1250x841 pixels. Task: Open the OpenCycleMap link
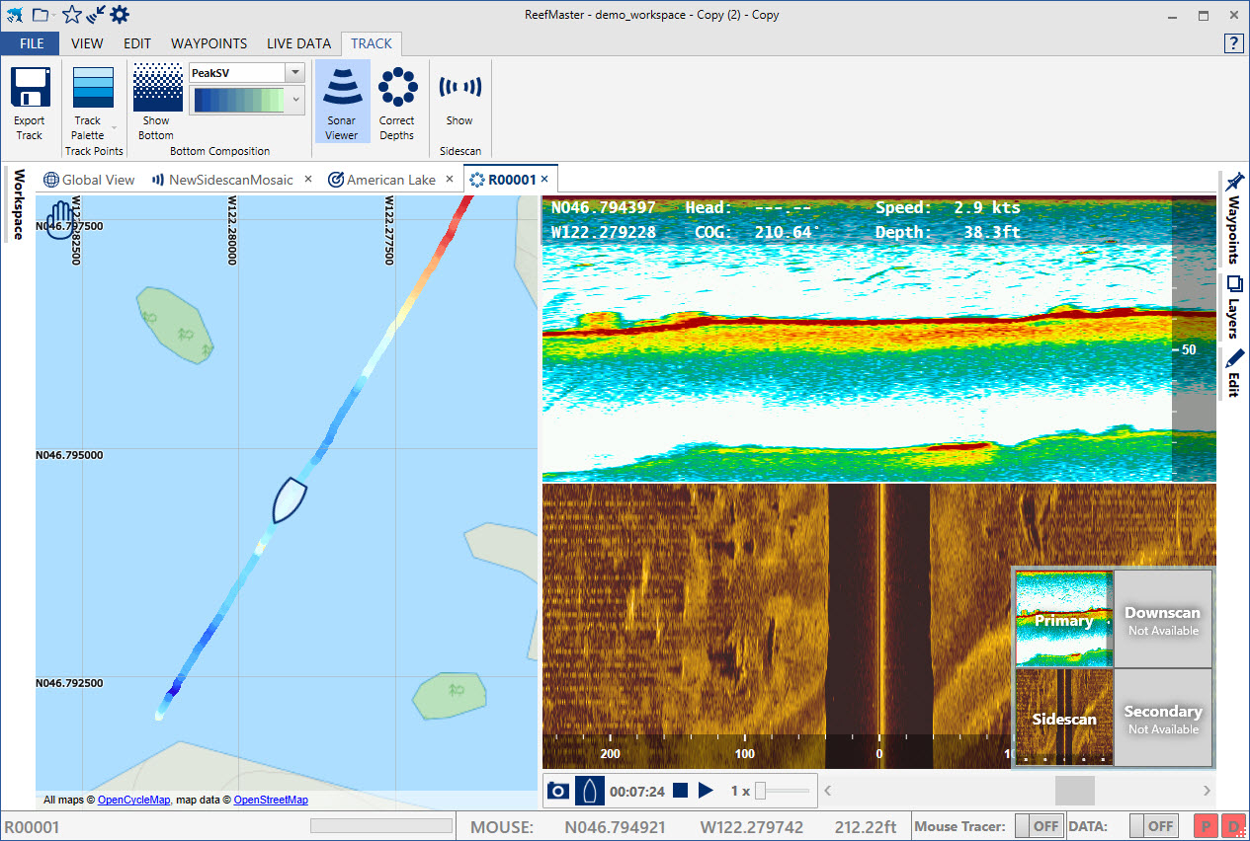pyautogui.click(x=133, y=800)
